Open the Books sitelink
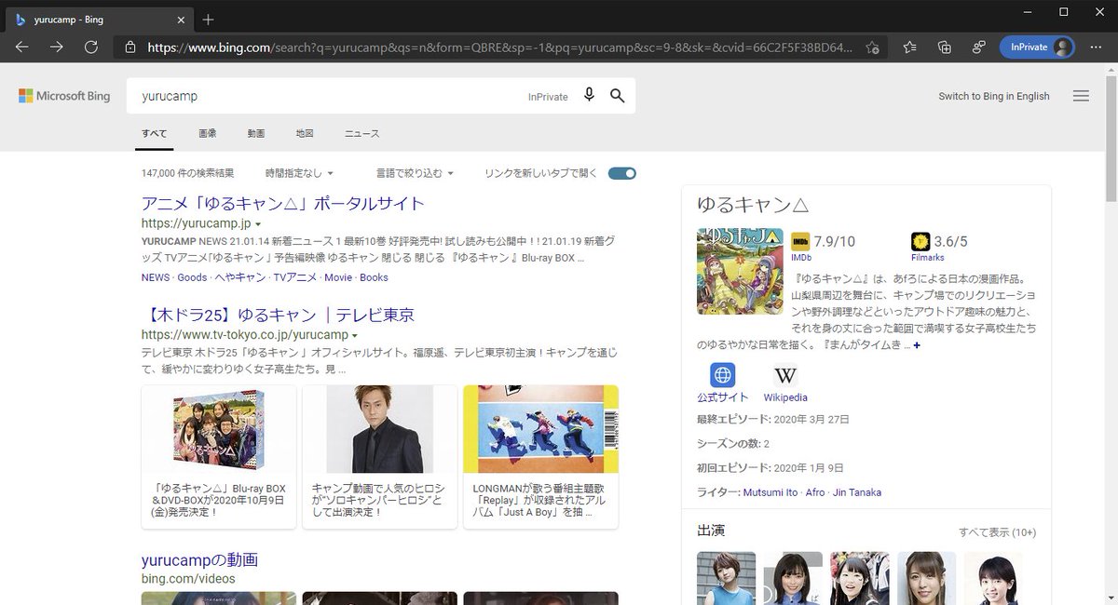The height and width of the screenshot is (605, 1118). tap(374, 277)
